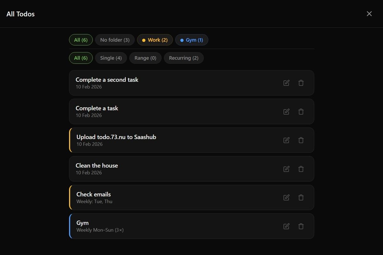Close the All Todos dialog
Image resolution: width=383 pixels, height=255 pixels.
(x=369, y=14)
